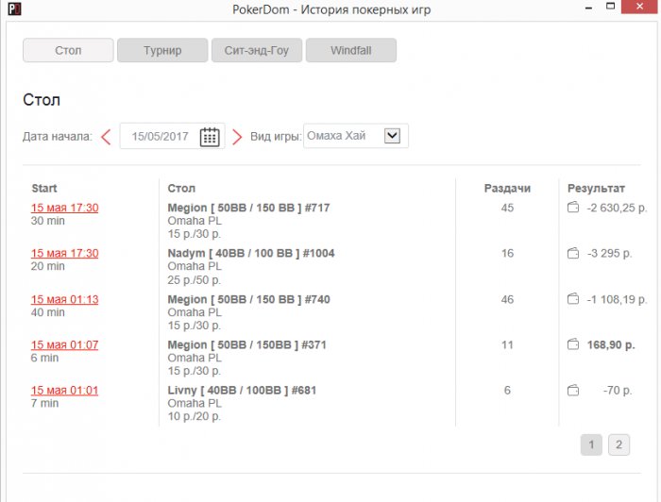Image resolution: width=661 pixels, height=502 pixels.
Task: Click wallet icon next to 168,90 р.
Action: pyautogui.click(x=573, y=344)
